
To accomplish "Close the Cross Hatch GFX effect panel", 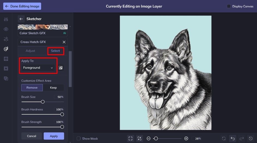I will (64, 42).
